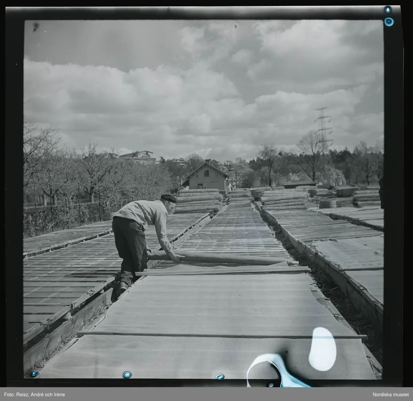Click the 'Nordiska museet' caption text
Image resolution: width=413 pixels, height=401 pixels.
coord(390,394)
